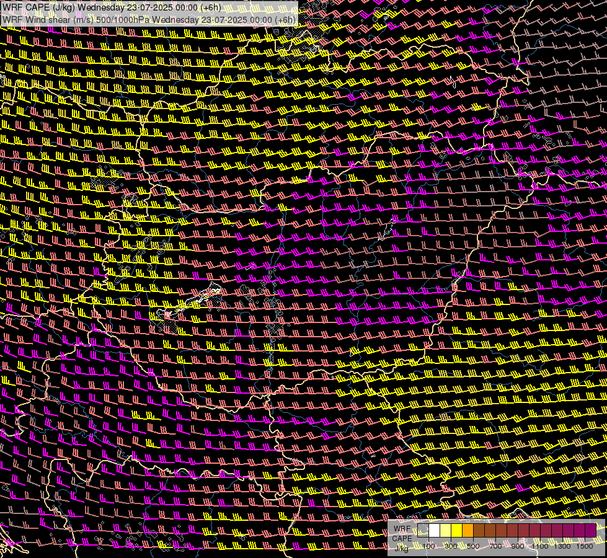This screenshot has height=558, width=607.
Task: Click the CAPE label in the legend
Action: 402,538
